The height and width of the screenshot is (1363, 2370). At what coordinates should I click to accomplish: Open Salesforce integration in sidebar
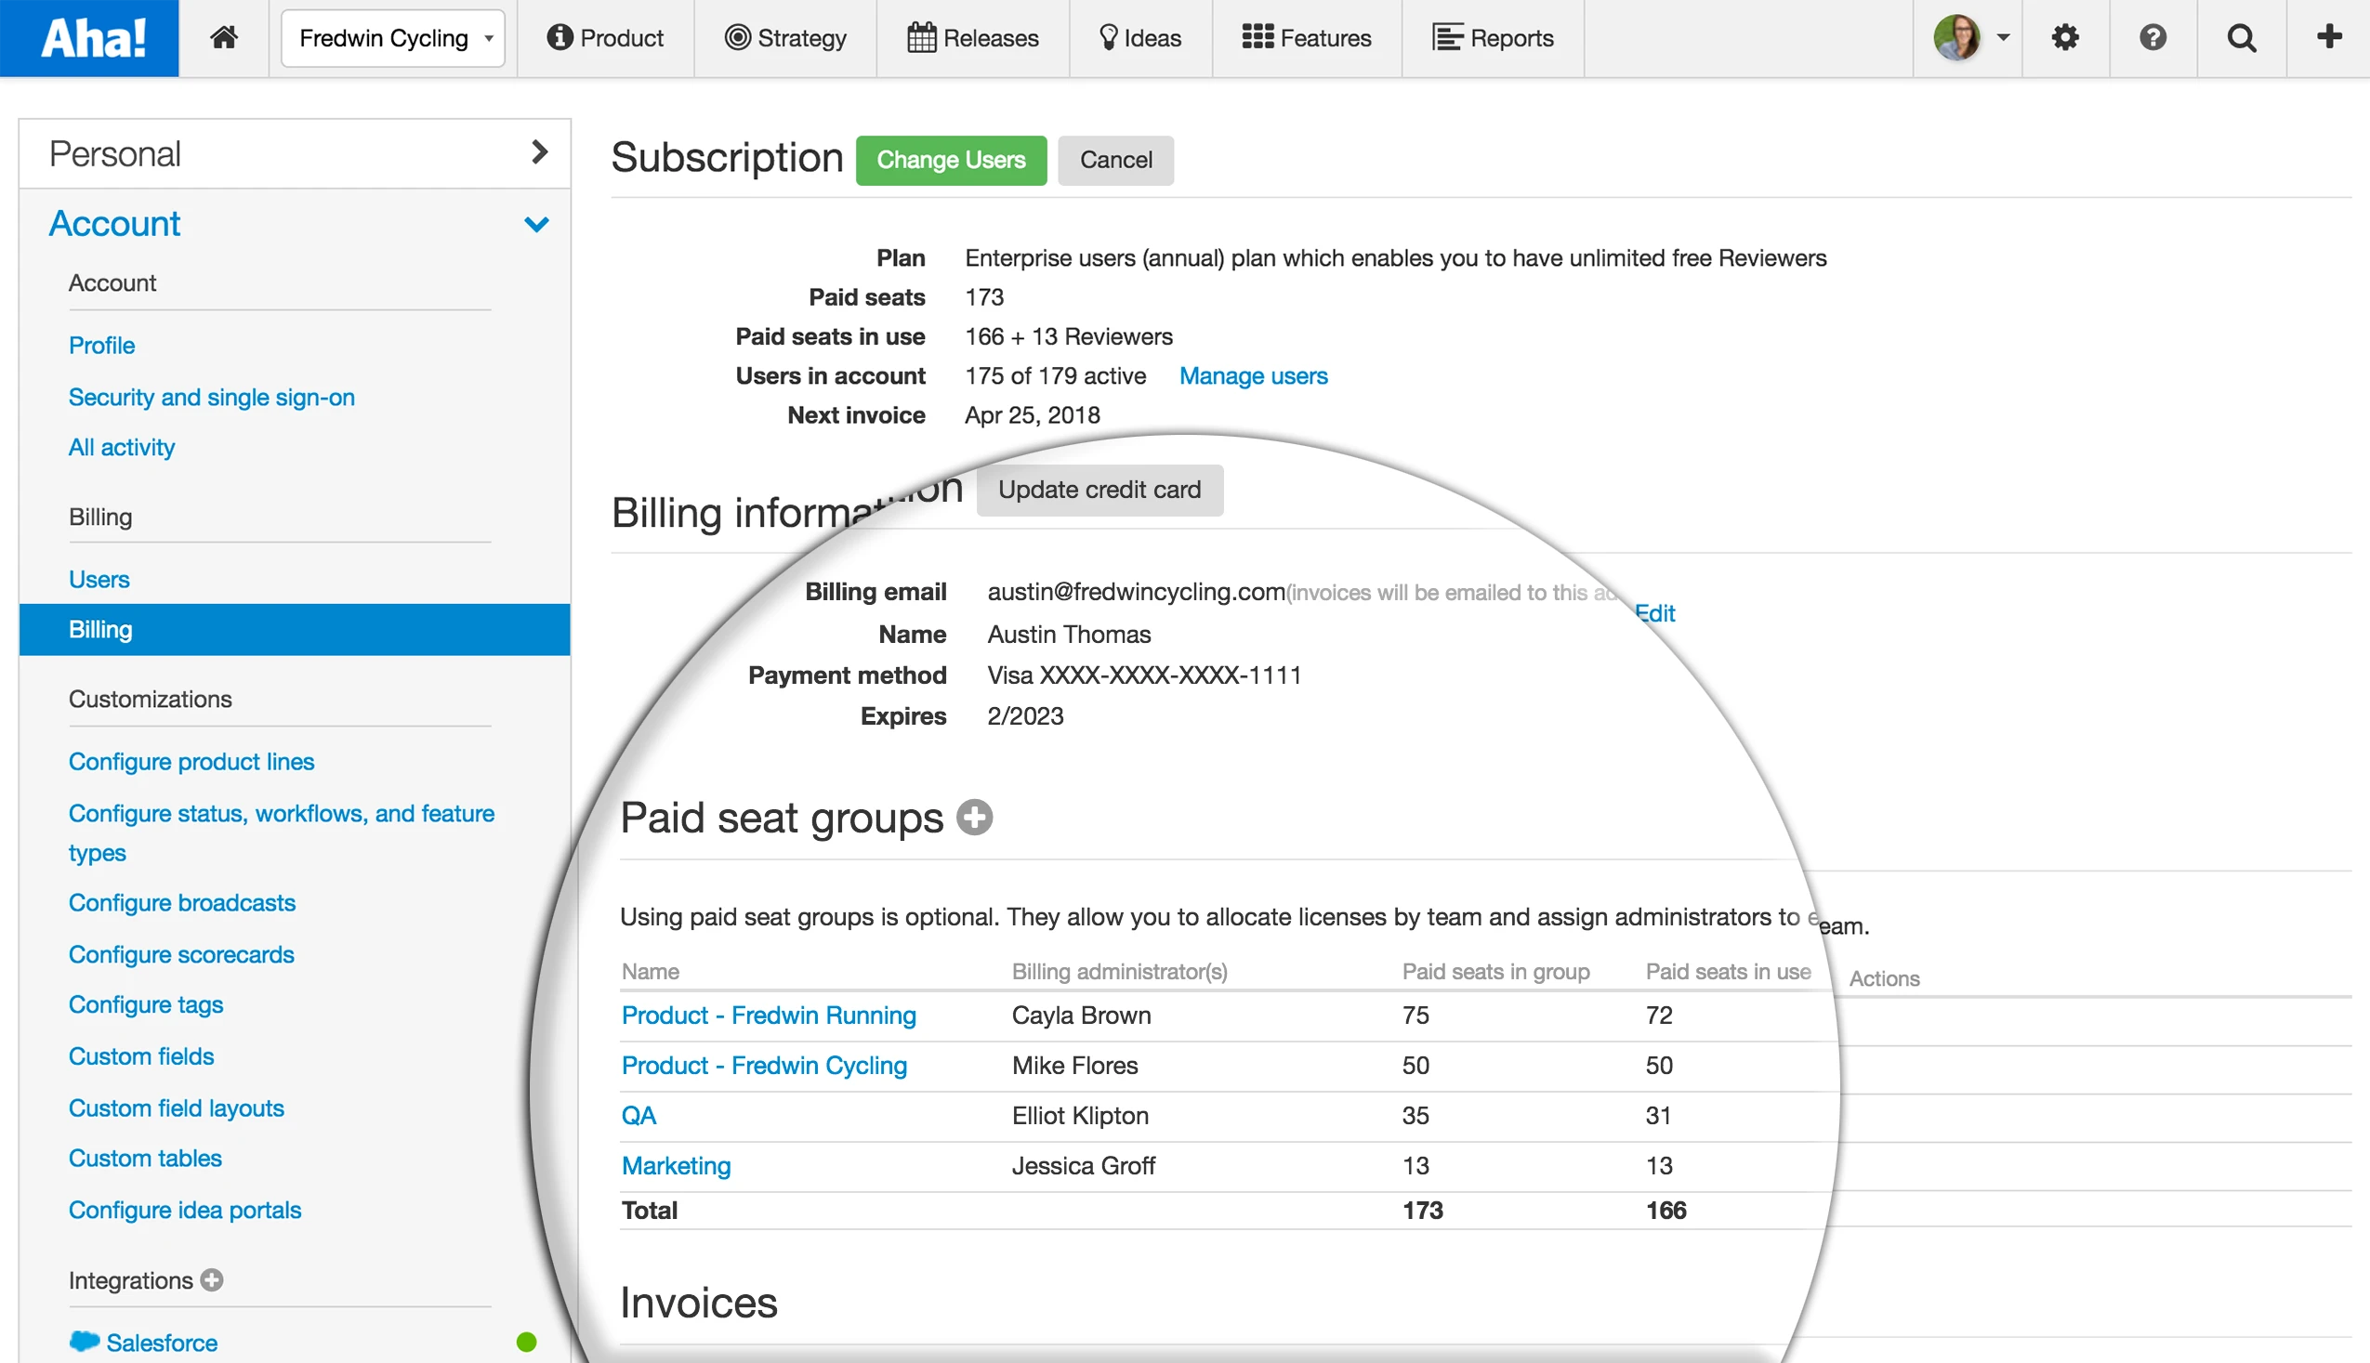coord(161,1343)
